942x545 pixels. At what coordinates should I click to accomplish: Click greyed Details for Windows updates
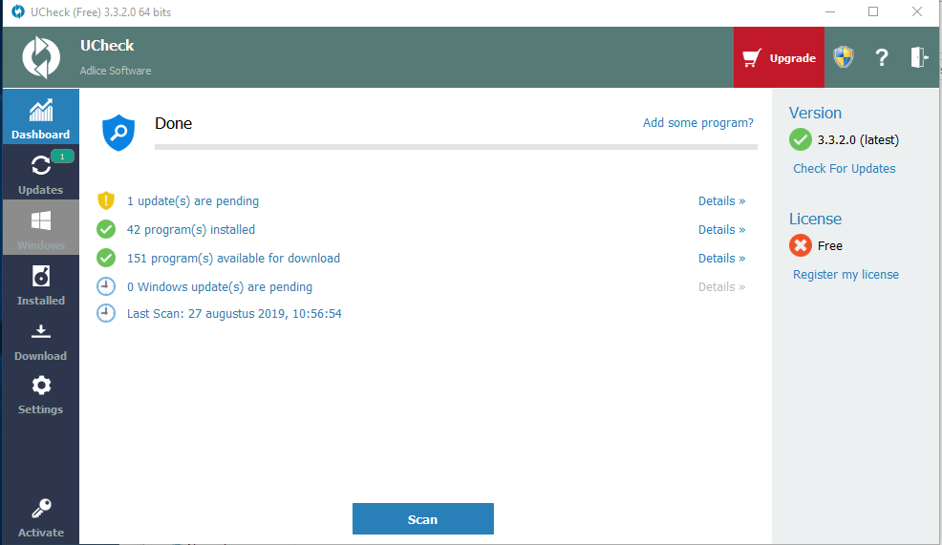[721, 287]
